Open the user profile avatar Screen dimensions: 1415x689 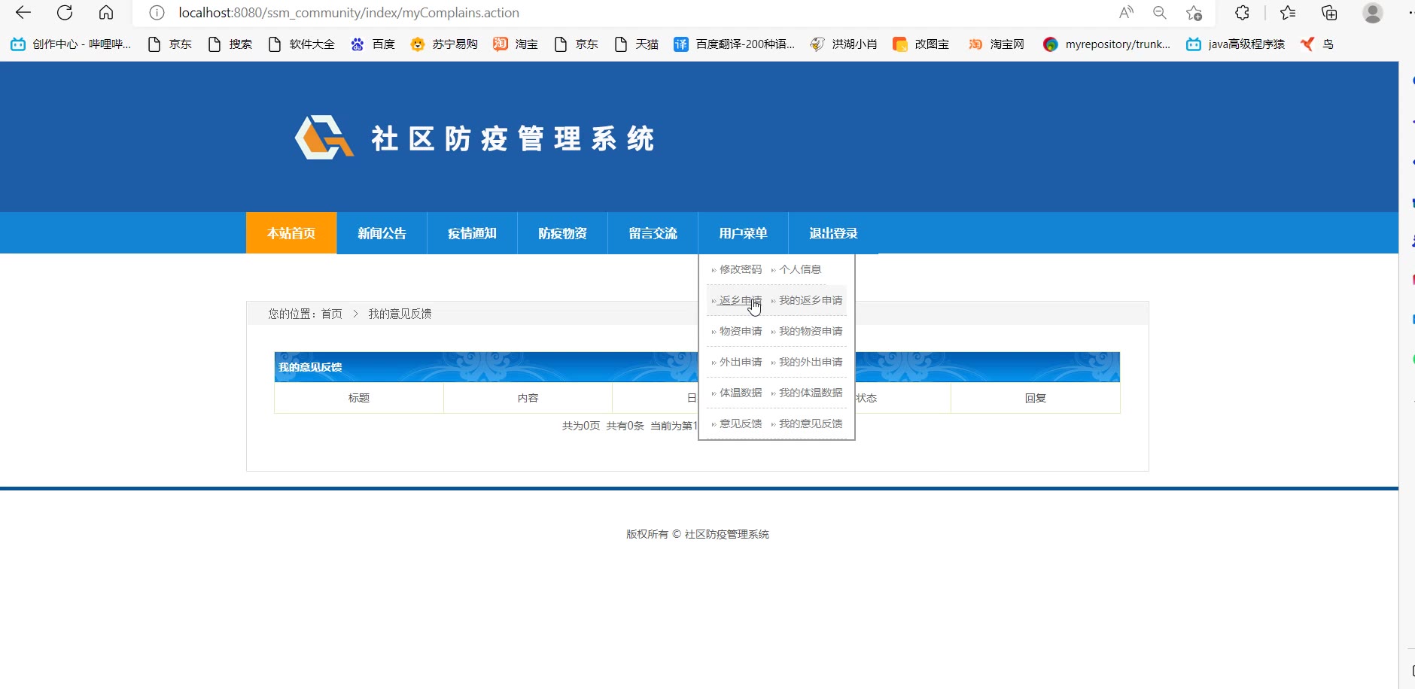[1373, 13]
